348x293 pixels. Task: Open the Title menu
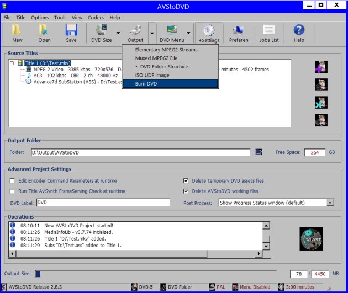[x=21, y=18]
